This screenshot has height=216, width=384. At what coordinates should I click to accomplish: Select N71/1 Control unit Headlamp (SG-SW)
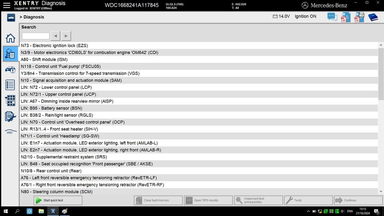pos(199,136)
